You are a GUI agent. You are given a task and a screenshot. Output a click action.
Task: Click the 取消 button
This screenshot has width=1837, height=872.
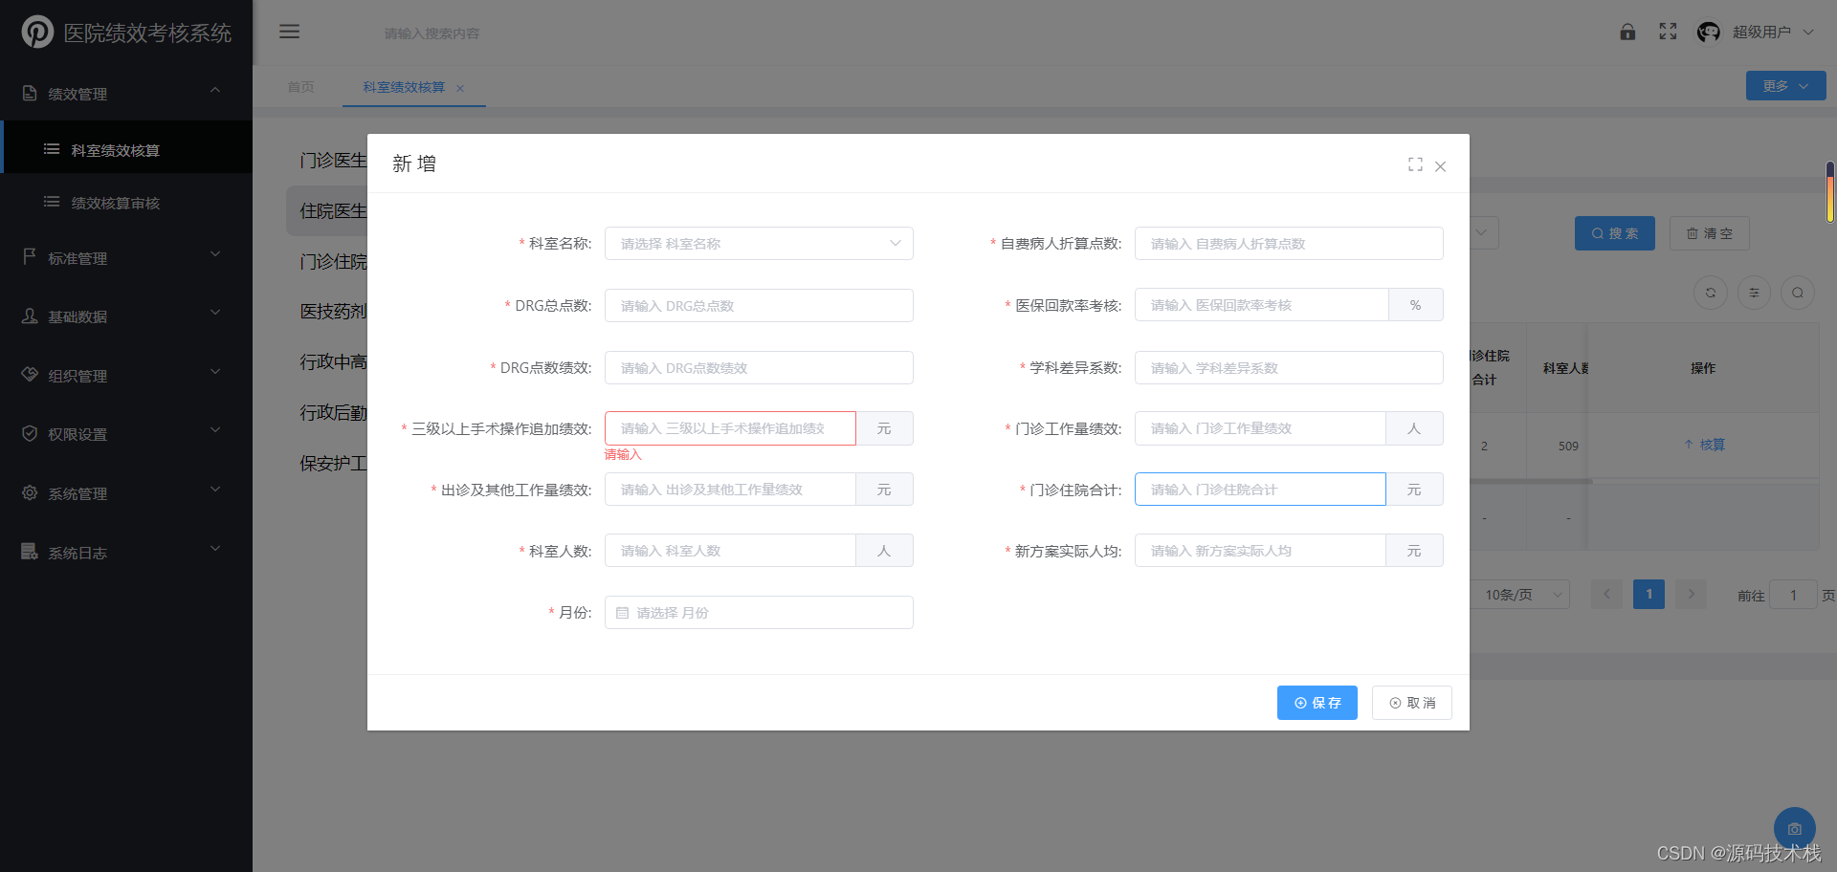point(1412,703)
